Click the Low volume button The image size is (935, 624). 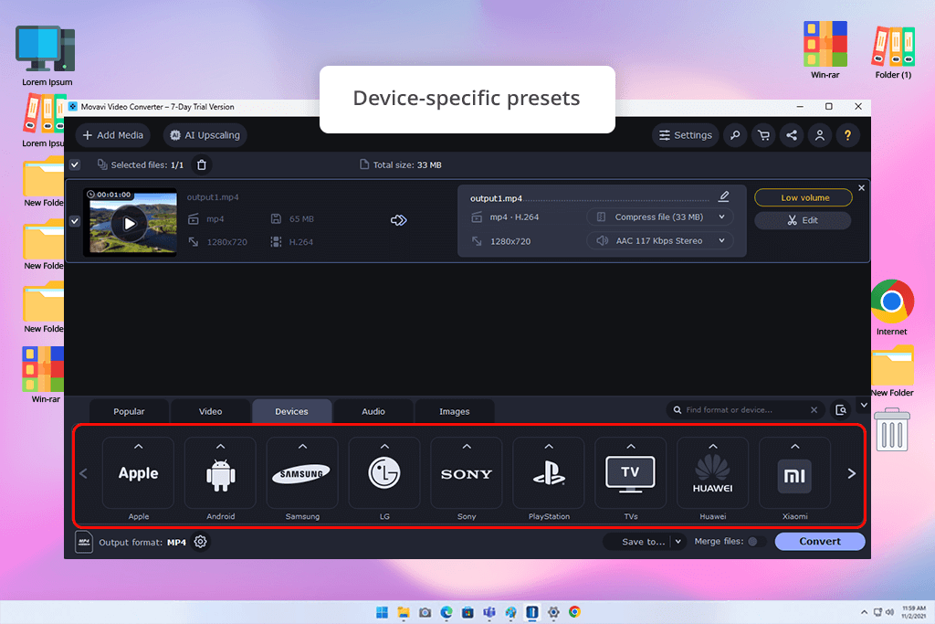click(804, 197)
